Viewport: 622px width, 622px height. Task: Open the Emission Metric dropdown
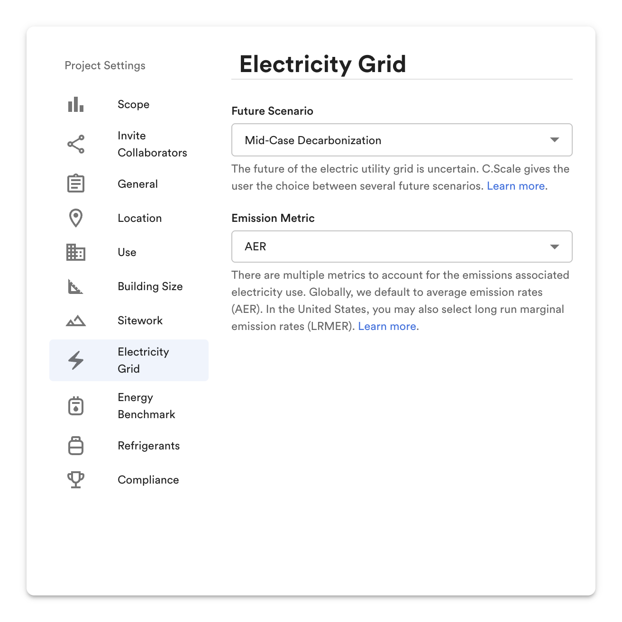click(x=402, y=247)
